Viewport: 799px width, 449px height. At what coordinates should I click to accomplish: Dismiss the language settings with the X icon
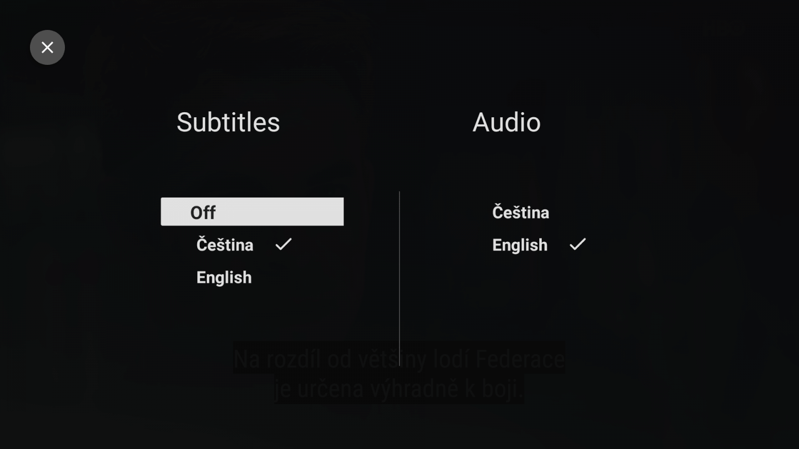[x=47, y=47]
